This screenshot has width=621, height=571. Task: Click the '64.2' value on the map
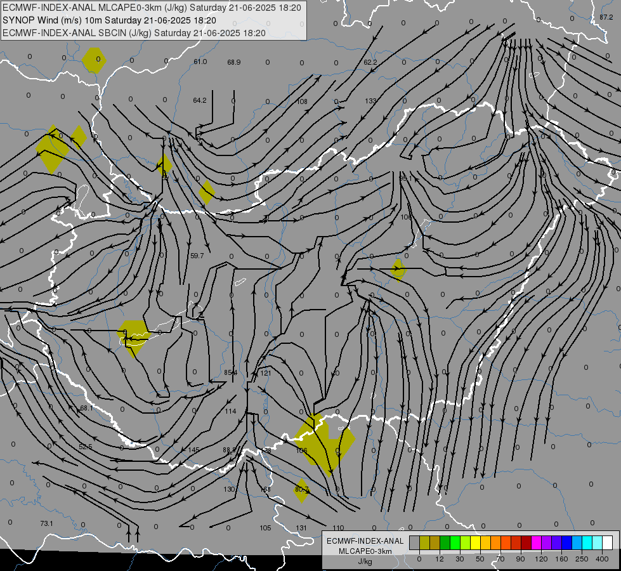[200, 101]
